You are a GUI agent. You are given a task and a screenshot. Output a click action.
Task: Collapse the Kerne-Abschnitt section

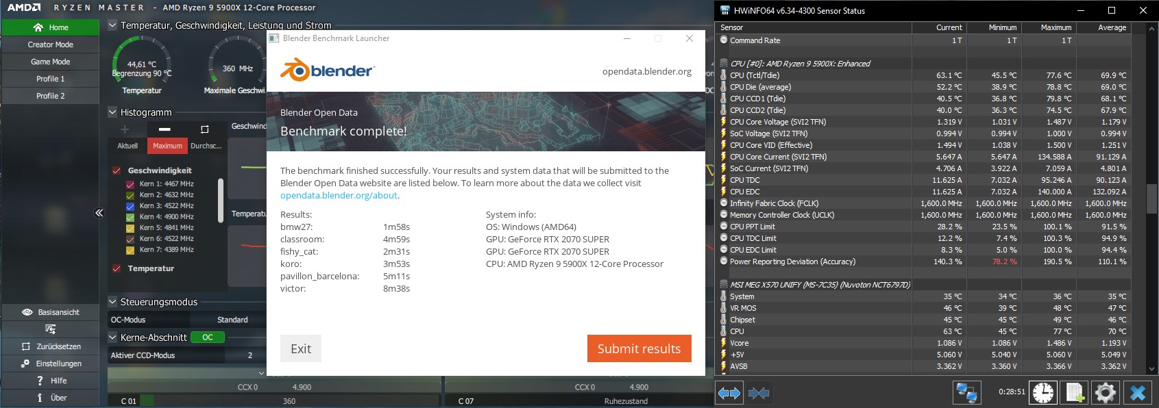point(113,337)
